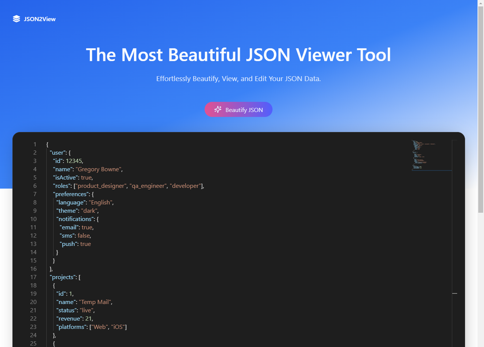This screenshot has height=347, width=484.
Task: Click the "dark" theme value text
Action: [x=89, y=211]
